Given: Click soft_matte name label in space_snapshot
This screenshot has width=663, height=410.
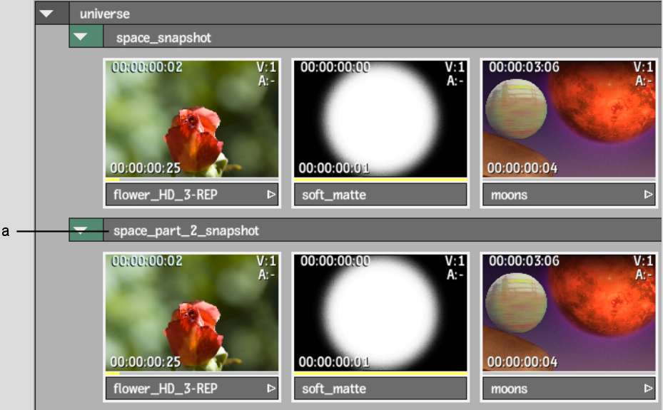Looking at the screenshot, I should tap(380, 194).
